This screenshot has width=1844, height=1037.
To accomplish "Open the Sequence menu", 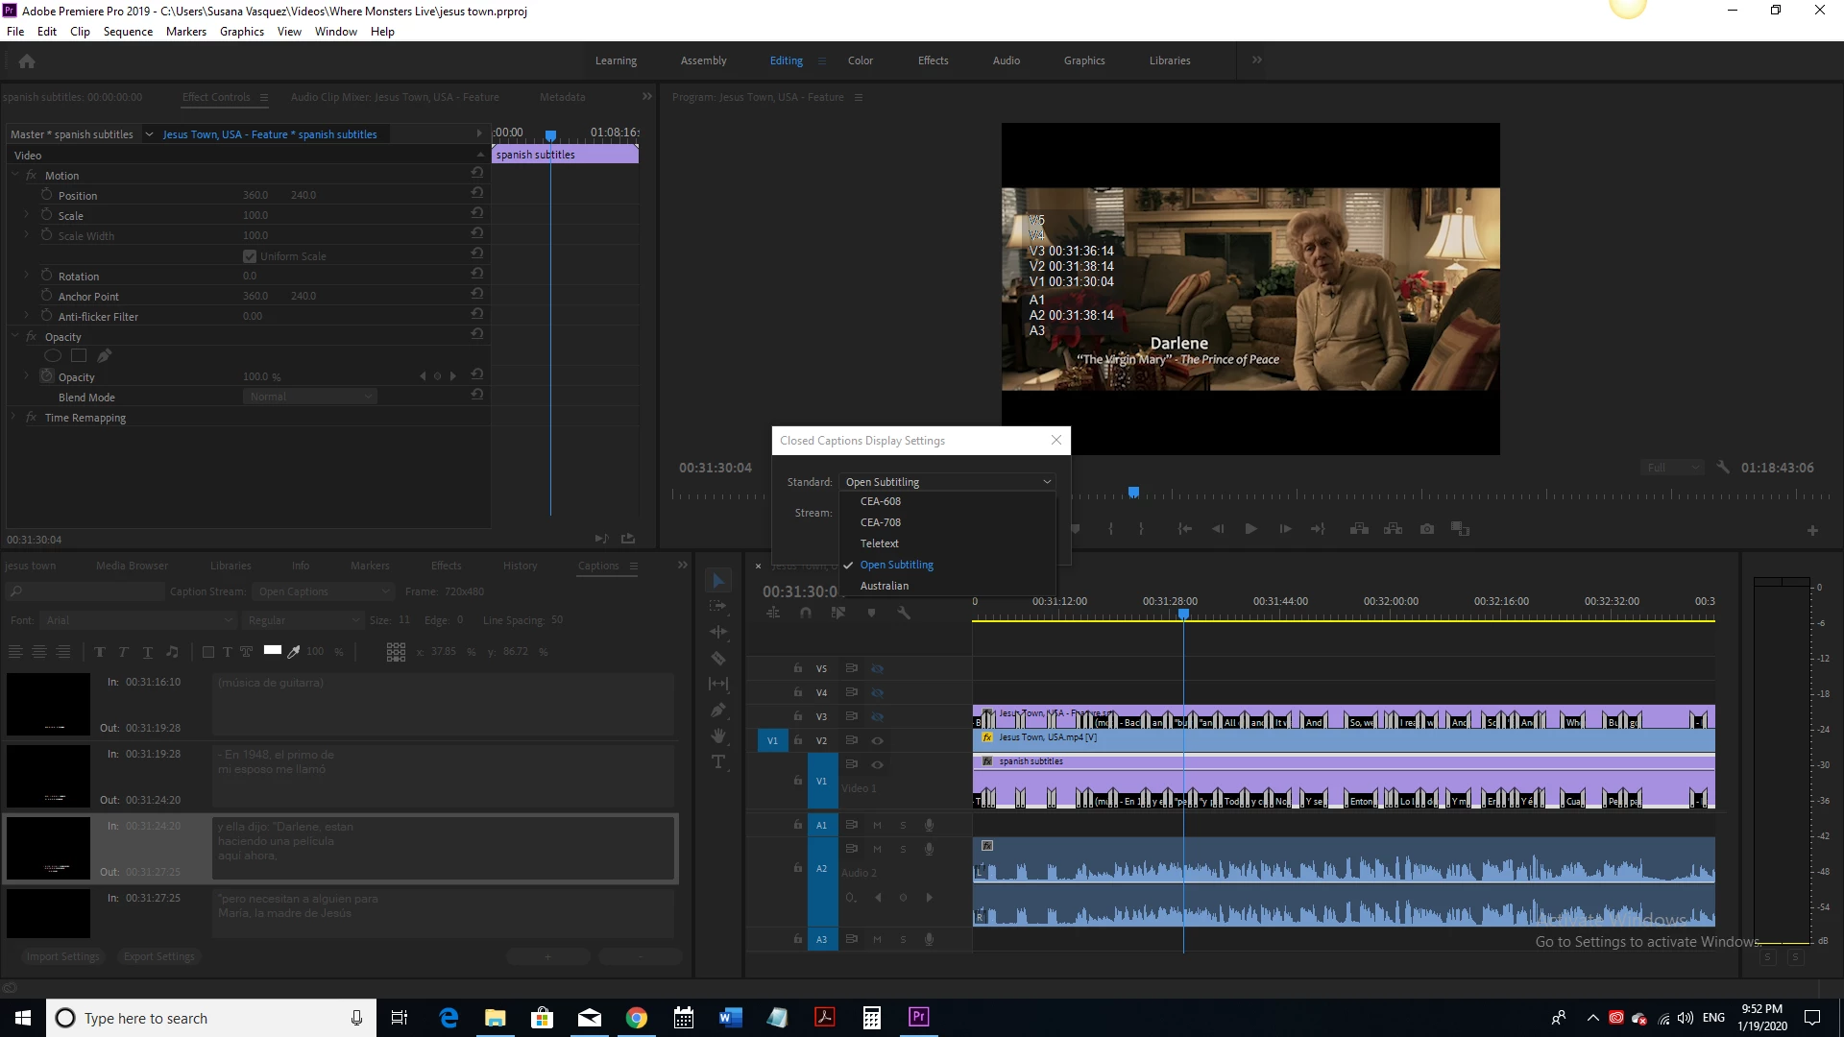I will click(x=128, y=32).
